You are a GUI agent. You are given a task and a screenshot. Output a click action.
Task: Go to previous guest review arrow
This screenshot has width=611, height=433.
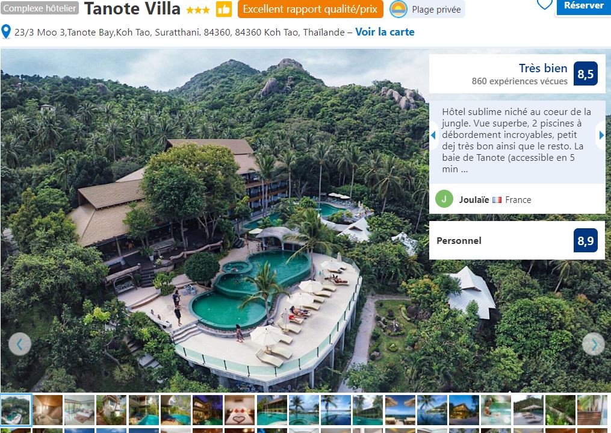[433, 136]
